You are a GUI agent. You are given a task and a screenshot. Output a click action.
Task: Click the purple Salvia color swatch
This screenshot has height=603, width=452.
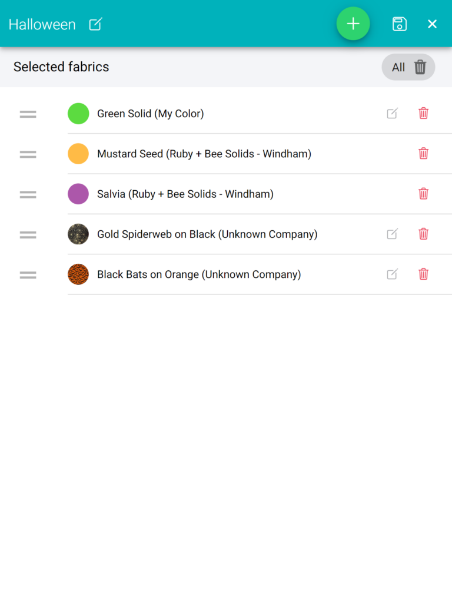pyautogui.click(x=78, y=194)
